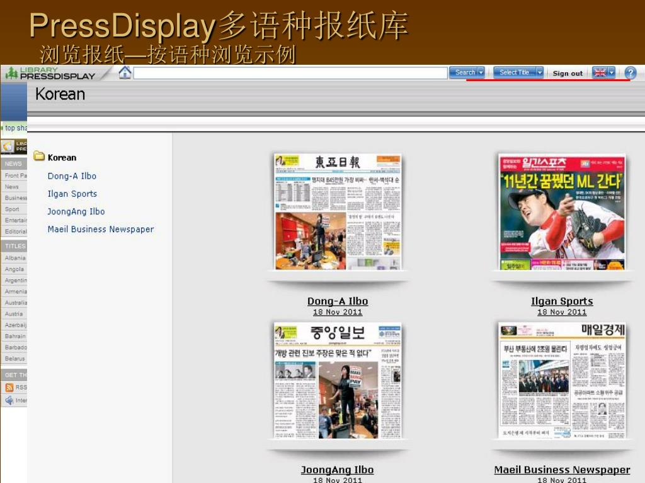Click the Dong-A Ilbo title link under thumbnail
Image resolution: width=645 pixels, height=483 pixels.
click(338, 301)
